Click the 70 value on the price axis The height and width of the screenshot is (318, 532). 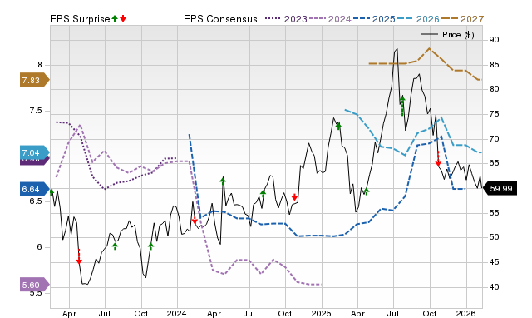[495, 139]
